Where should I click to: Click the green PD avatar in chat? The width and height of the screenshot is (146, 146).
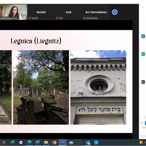[143, 54]
